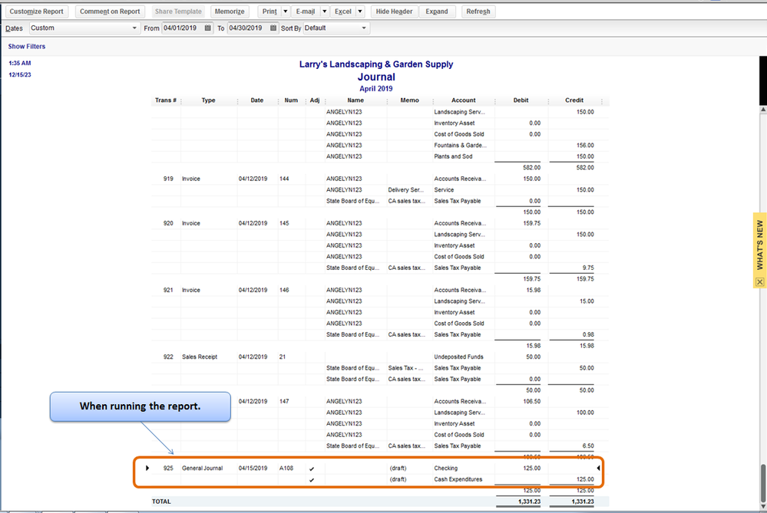Image resolution: width=767 pixels, height=513 pixels.
Task: Select transaction 919 Invoice row
Action: tap(380, 179)
